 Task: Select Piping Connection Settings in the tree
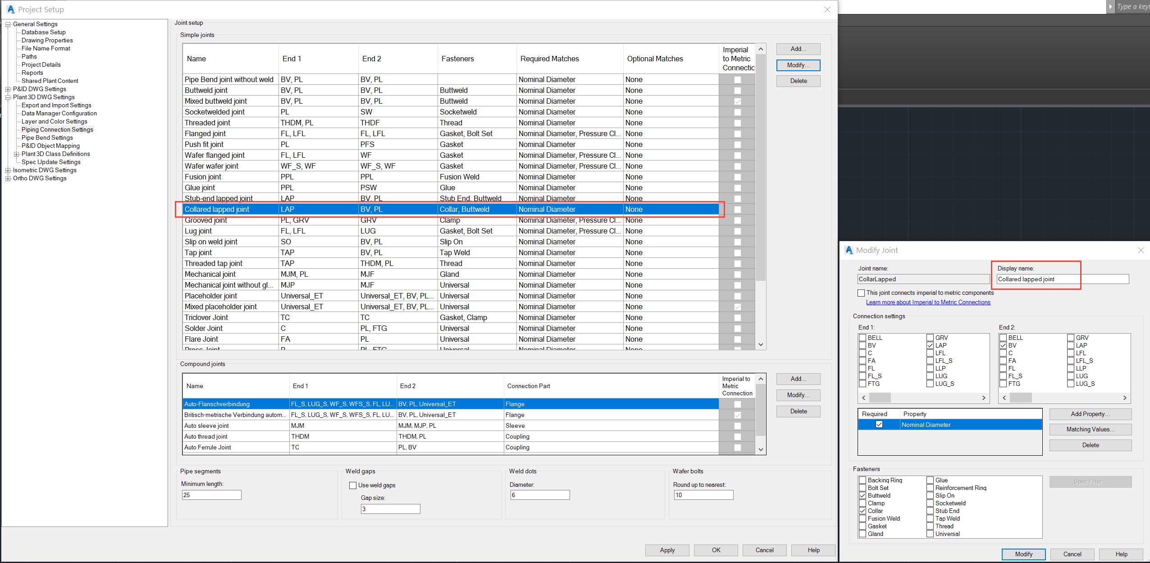point(57,130)
